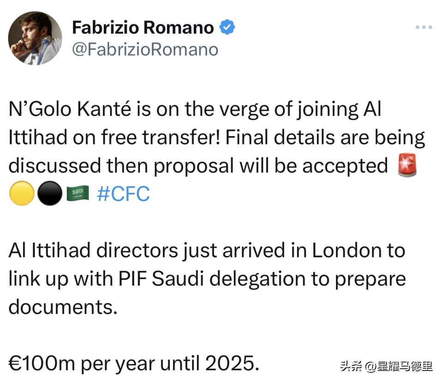Open the @FabrizioRomano handle link
443x382 pixels.
point(145,49)
